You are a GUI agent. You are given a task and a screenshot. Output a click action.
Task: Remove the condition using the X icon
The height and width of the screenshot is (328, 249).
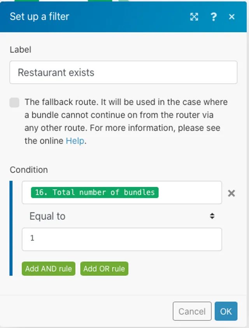click(x=231, y=193)
